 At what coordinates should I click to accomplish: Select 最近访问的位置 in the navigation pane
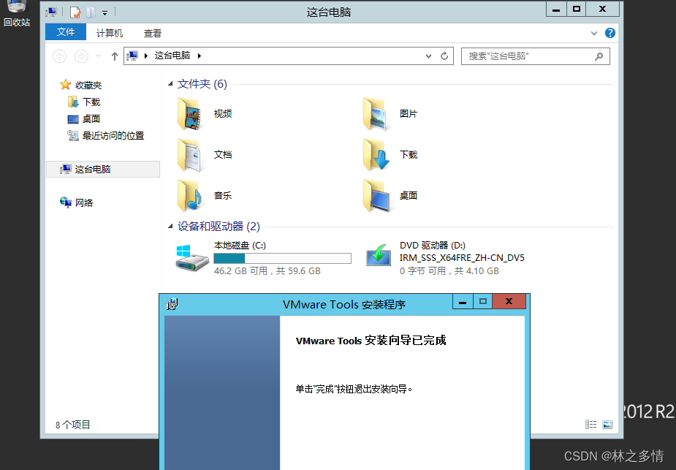(x=106, y=135)
